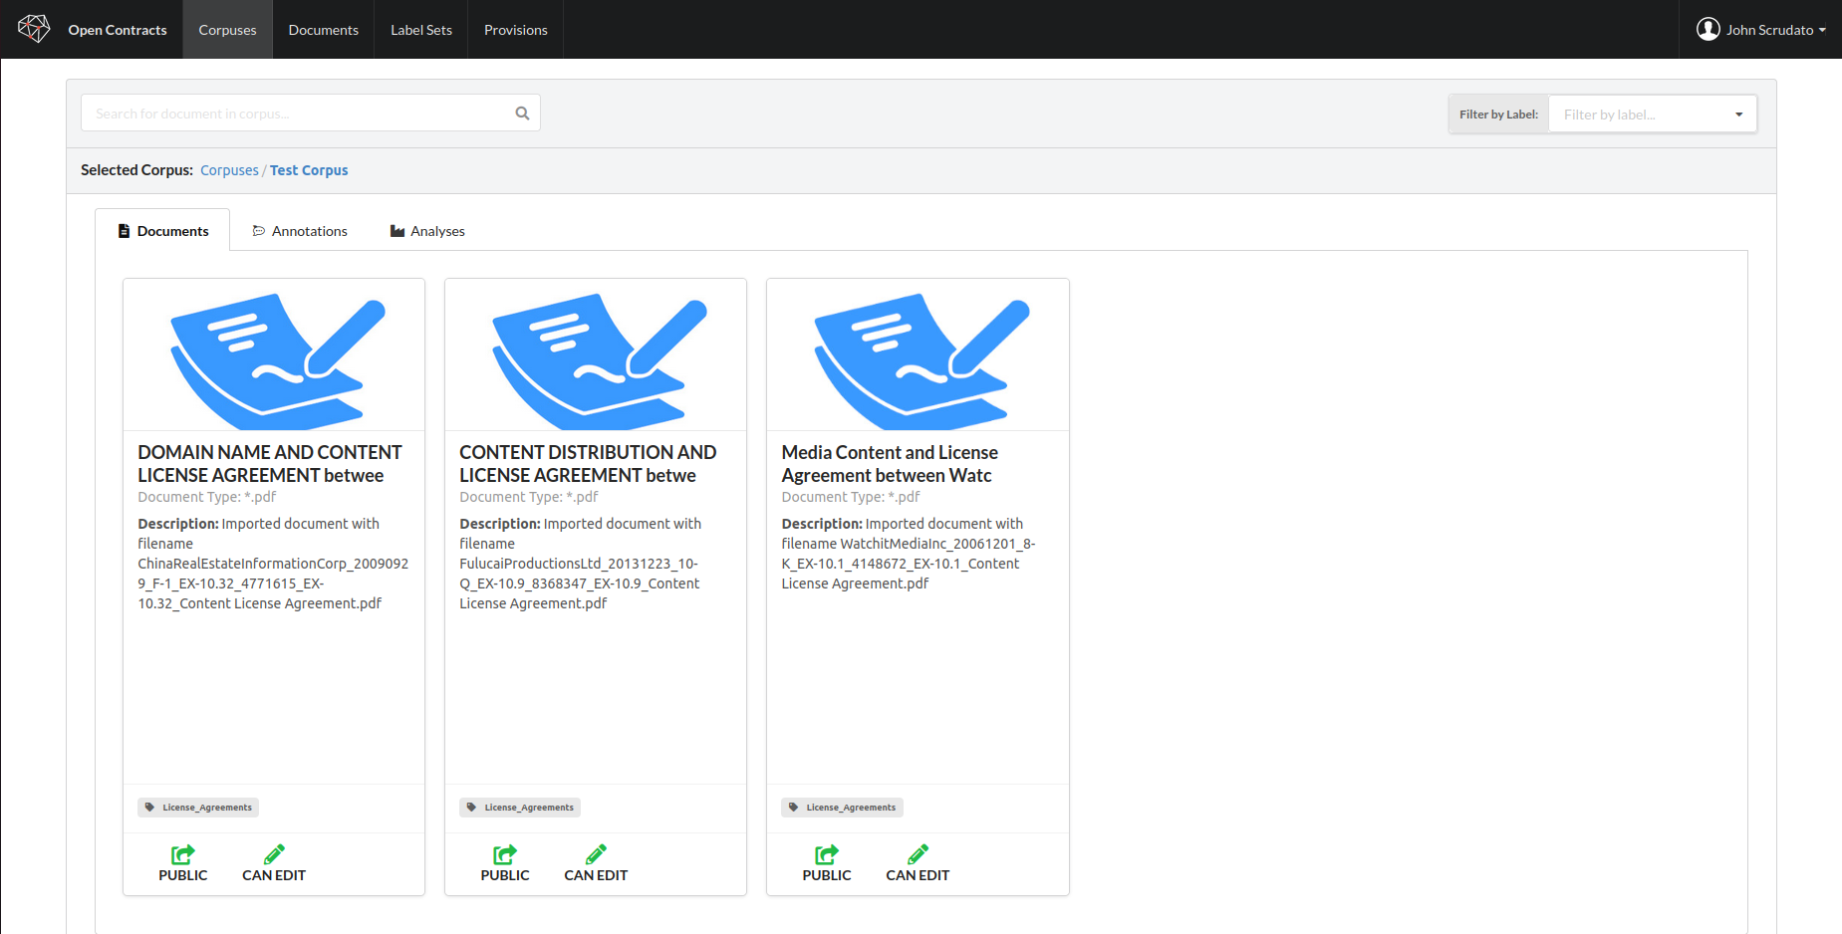Click PUBLIC share icon on DOMAIN NAME card
Screen dimensions: 1842x934
pyautogui.click(x=183, y=854)
